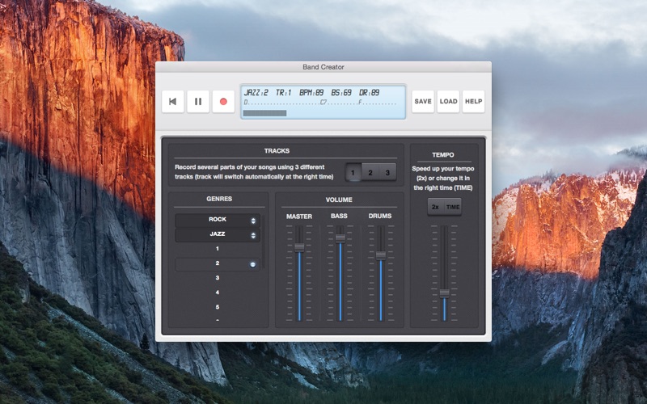Click the selected variation 2 row indicator
The height and width of the screenshot is (404, 647).
click(253, 264)
